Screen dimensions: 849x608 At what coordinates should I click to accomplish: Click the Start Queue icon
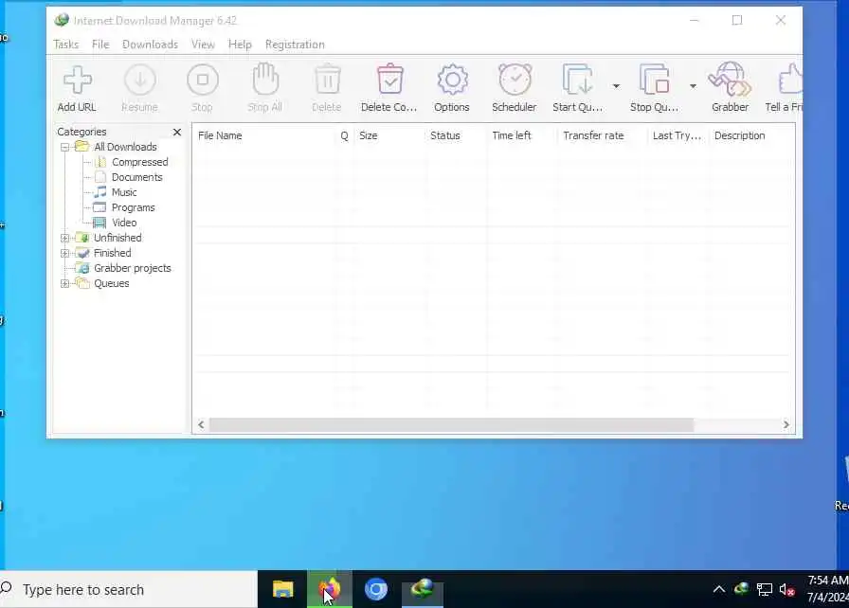coord(577,80)
